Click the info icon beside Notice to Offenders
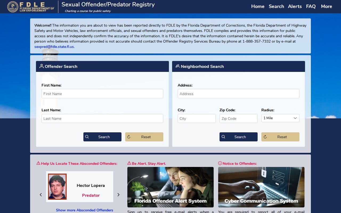The height and width of the screenshot is (213, 341). pyautogui.click(x=220, y=163)
